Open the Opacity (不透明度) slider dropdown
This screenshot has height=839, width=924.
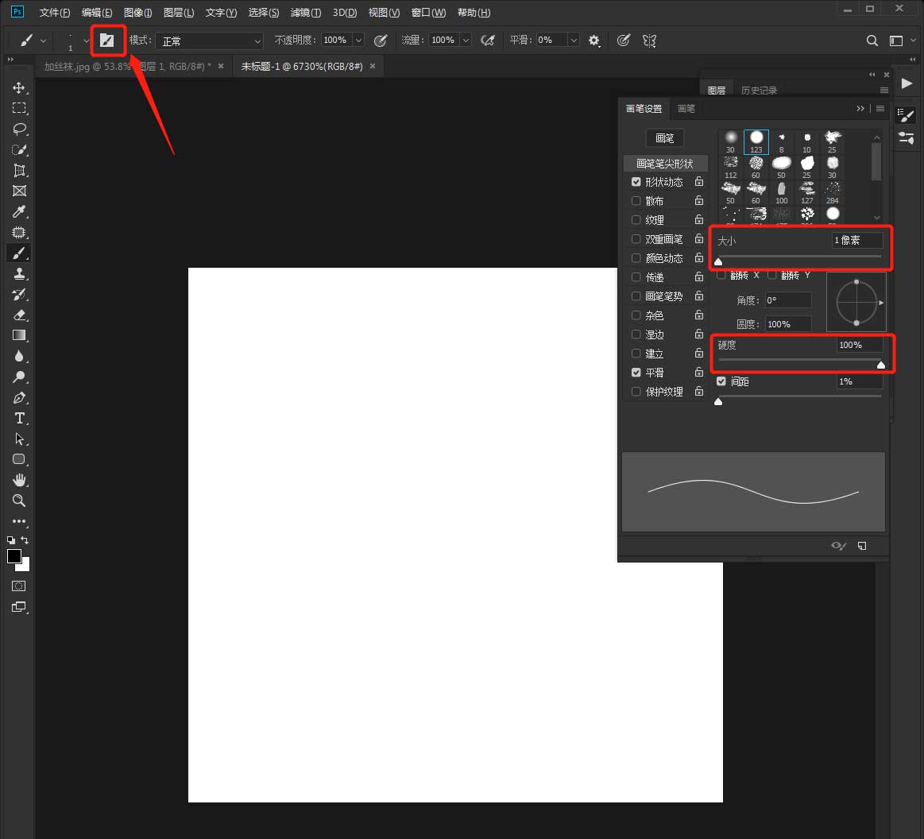coord(358,40)
